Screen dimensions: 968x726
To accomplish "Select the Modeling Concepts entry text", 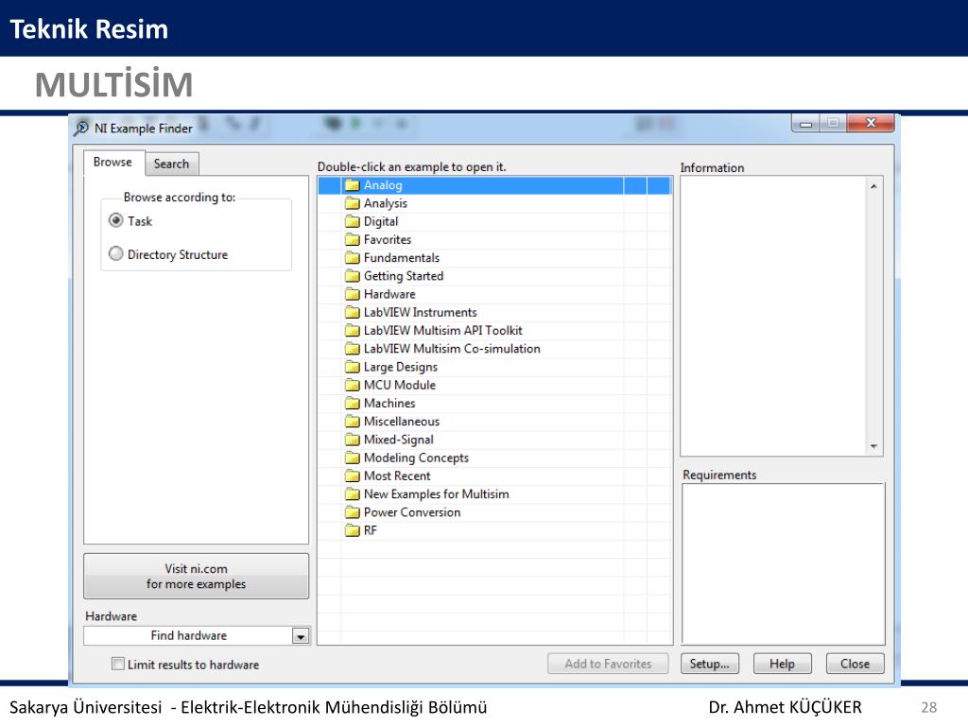I will click(x=416, y=458).
